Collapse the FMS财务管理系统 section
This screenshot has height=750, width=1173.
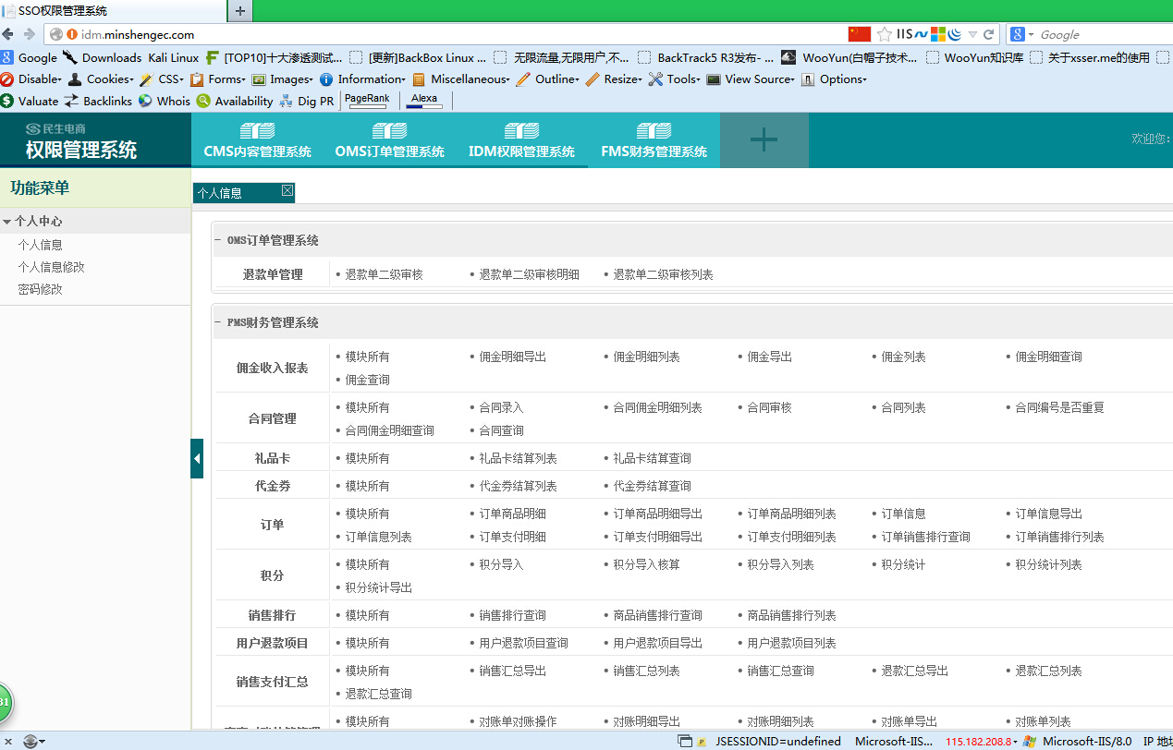point(218,322)
